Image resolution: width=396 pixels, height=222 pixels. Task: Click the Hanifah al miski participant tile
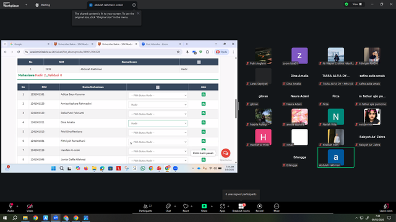pyautogui.click(x=263, y=138)
